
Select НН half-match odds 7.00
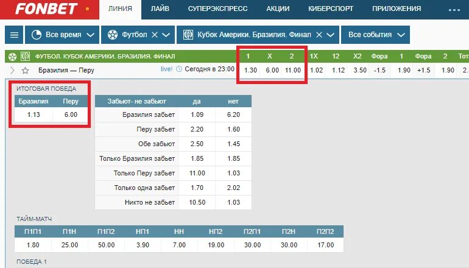point(179,245)
